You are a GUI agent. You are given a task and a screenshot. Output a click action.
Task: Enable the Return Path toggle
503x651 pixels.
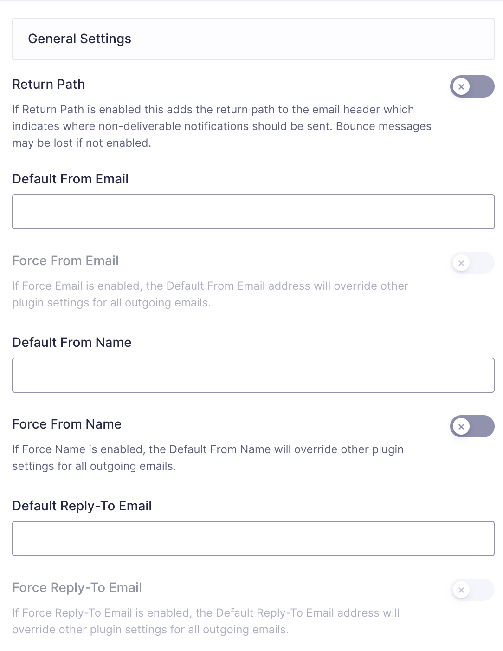(472, 86)
